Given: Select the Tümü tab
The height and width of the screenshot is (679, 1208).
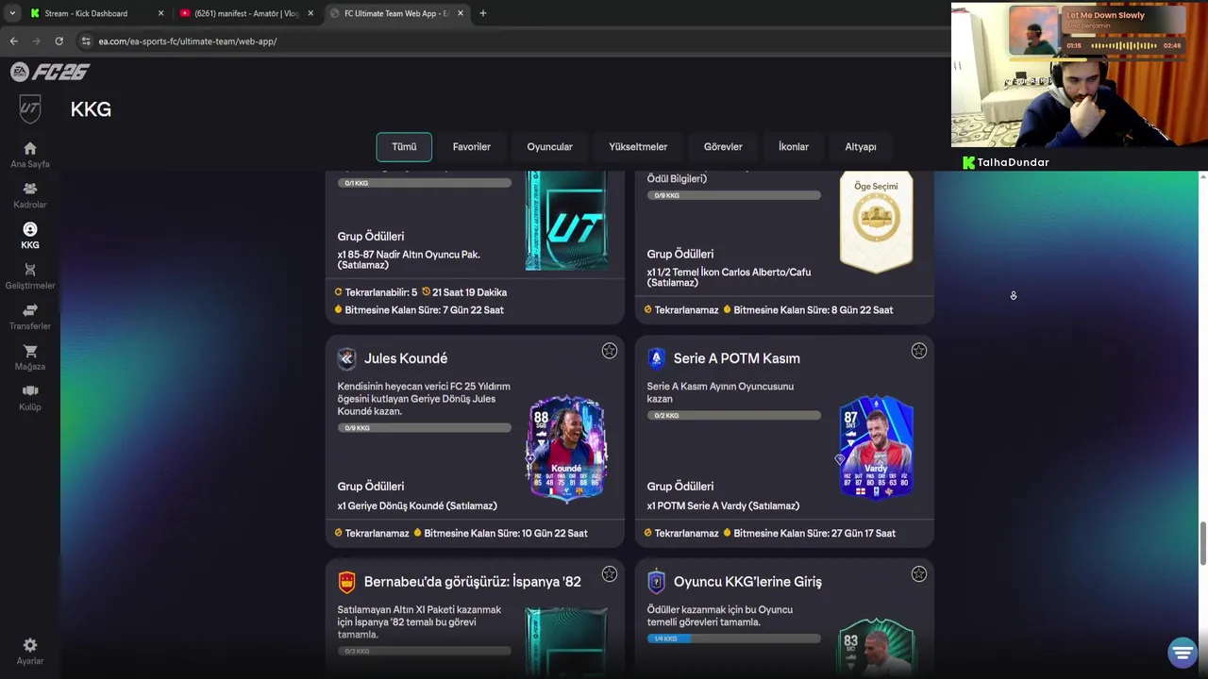Looking at the screenshot, I should (x=404, y=147).
